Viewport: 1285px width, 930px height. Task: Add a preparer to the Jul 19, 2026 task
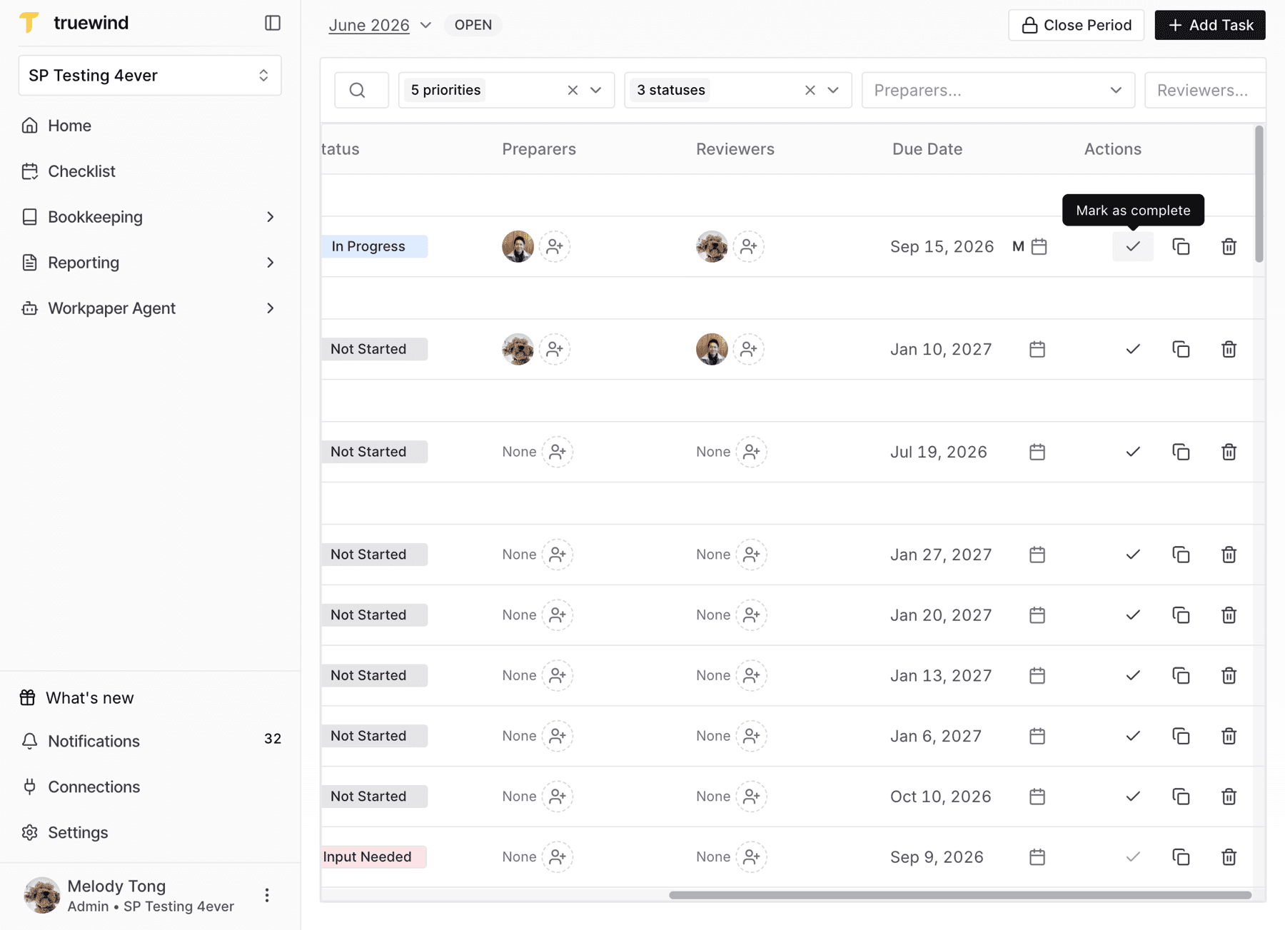pyautogui.click(x=558, y=452)
